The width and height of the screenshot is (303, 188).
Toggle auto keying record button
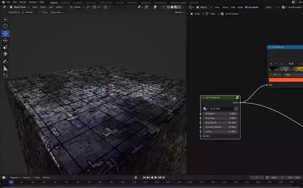[136, 177]
